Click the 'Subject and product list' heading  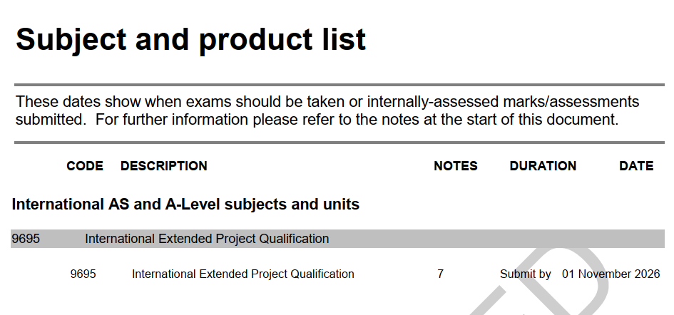coord(191,39)
